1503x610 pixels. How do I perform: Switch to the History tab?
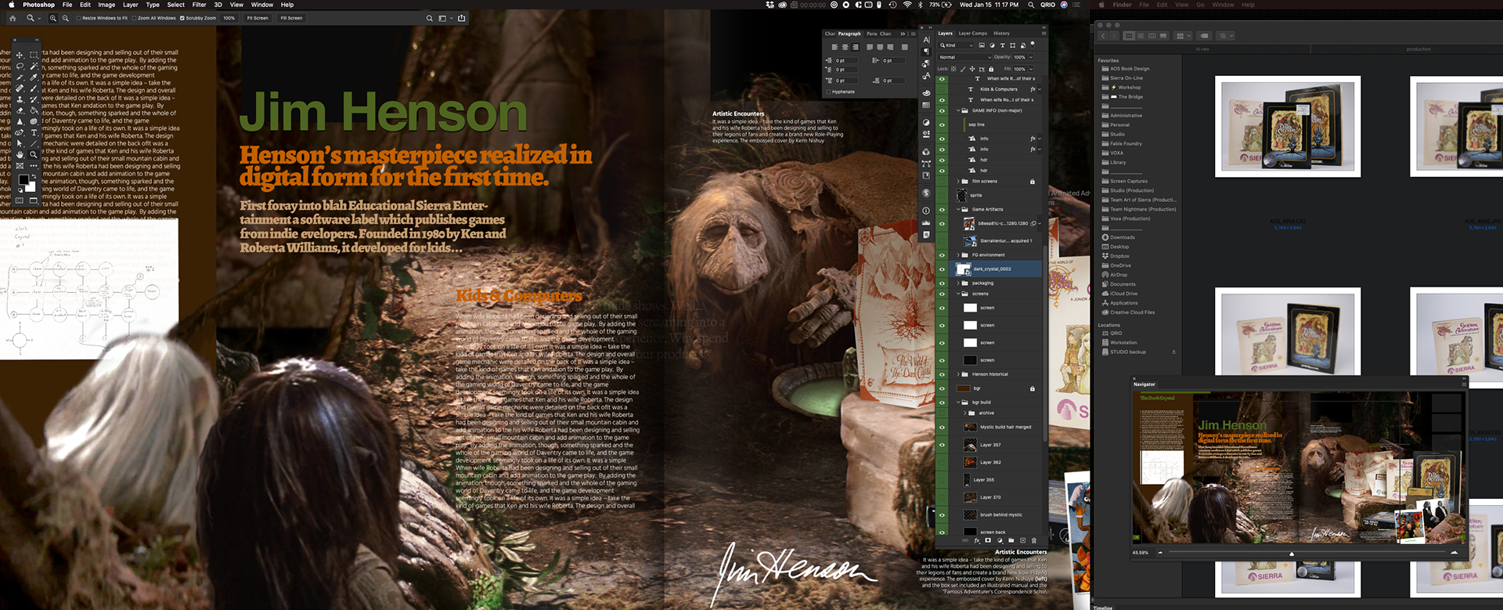(x=1001, y=34)
